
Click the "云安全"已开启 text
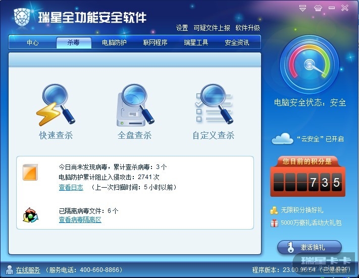click(x=320, y=139)
